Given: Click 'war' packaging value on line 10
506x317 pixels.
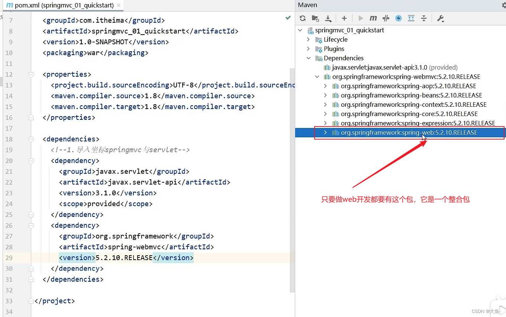Looking at the screenshot, I should [93, 53].
